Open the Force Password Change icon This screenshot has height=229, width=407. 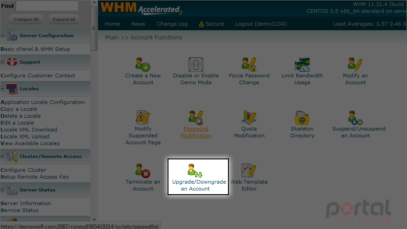click(x=249, y=65)
